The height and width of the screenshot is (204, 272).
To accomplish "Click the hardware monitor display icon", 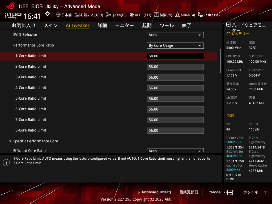I will click(229, 25).
